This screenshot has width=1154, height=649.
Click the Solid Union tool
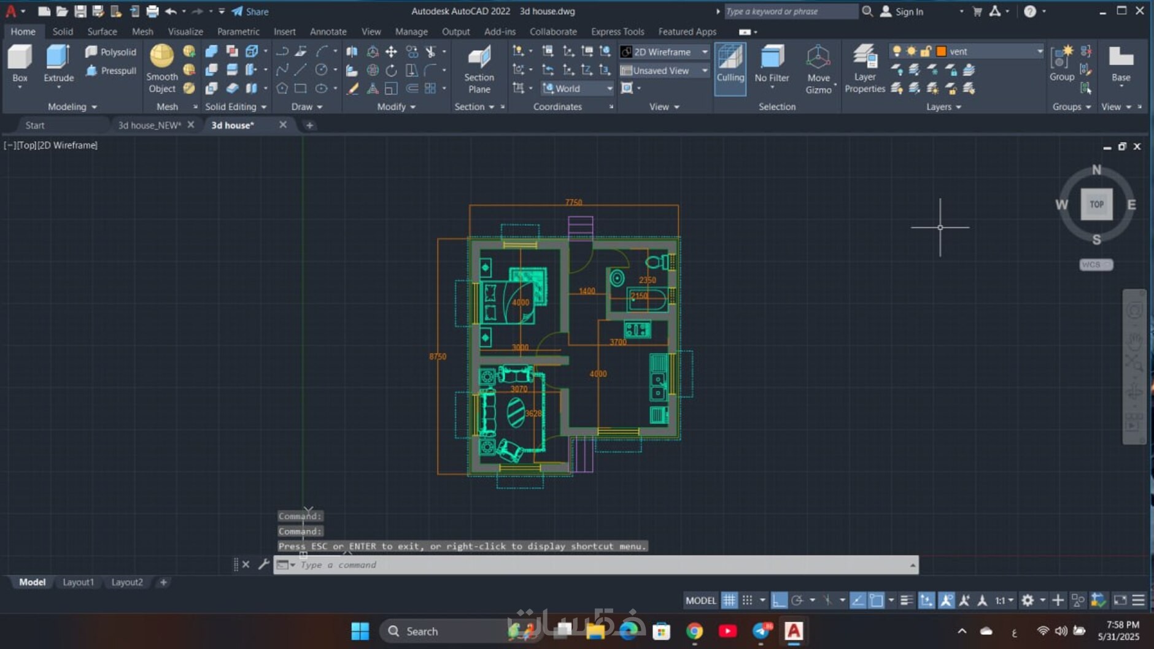pos(211,52)
